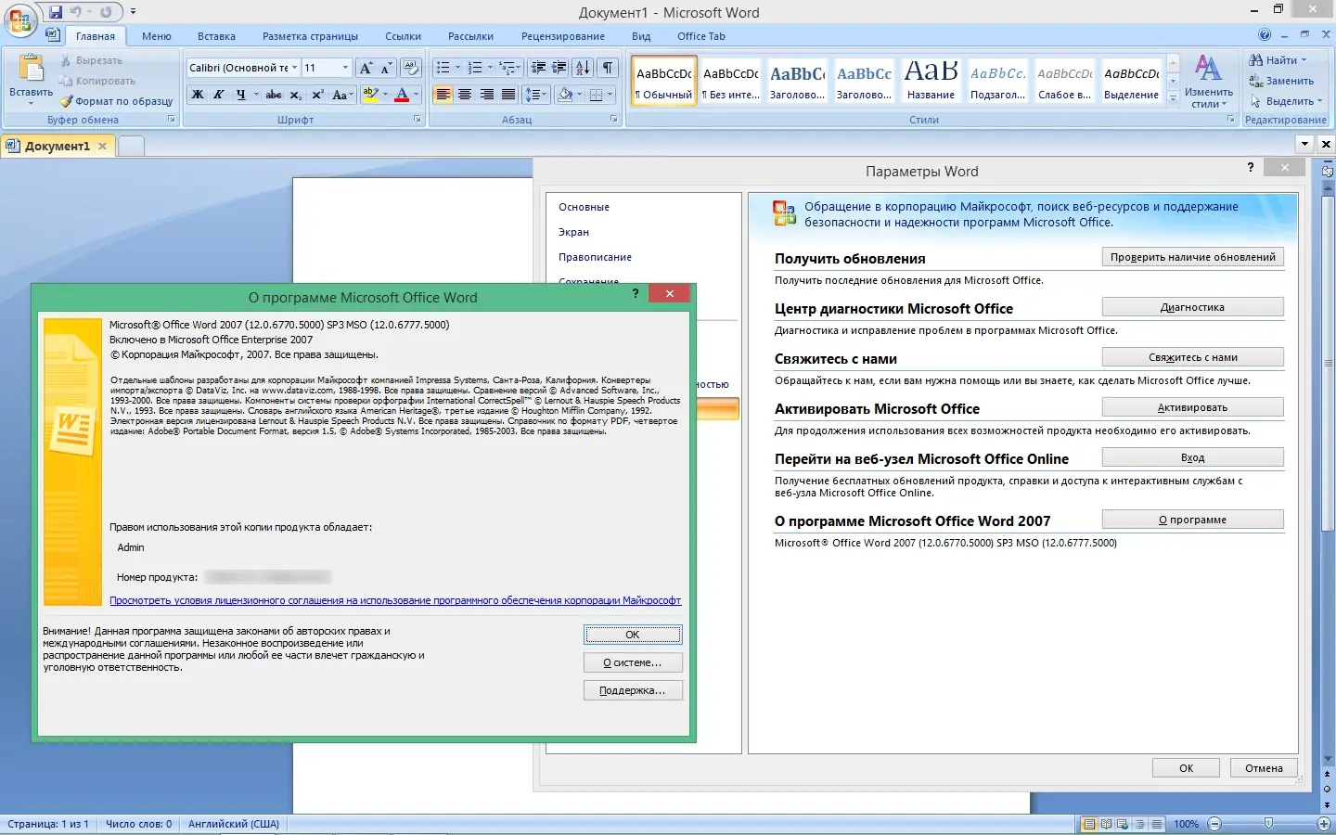Increase font size with the grow font icon
The image size is (1336, 835).
[x=366, y=68]
